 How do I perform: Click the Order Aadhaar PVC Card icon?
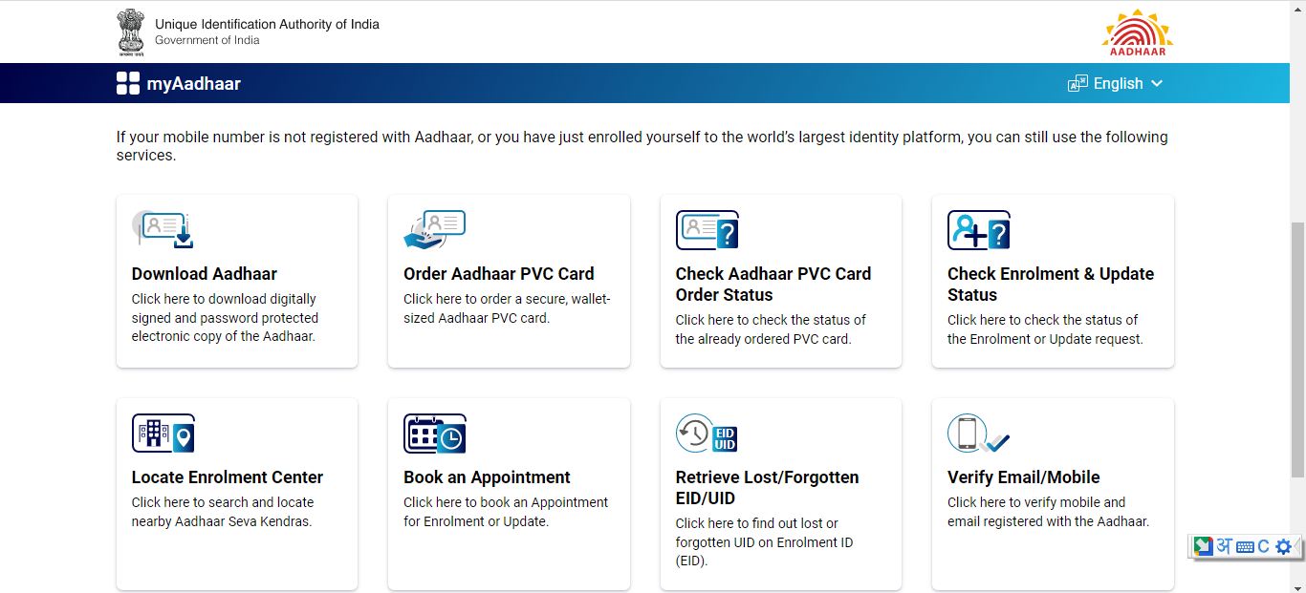click(x=435, y=230)
